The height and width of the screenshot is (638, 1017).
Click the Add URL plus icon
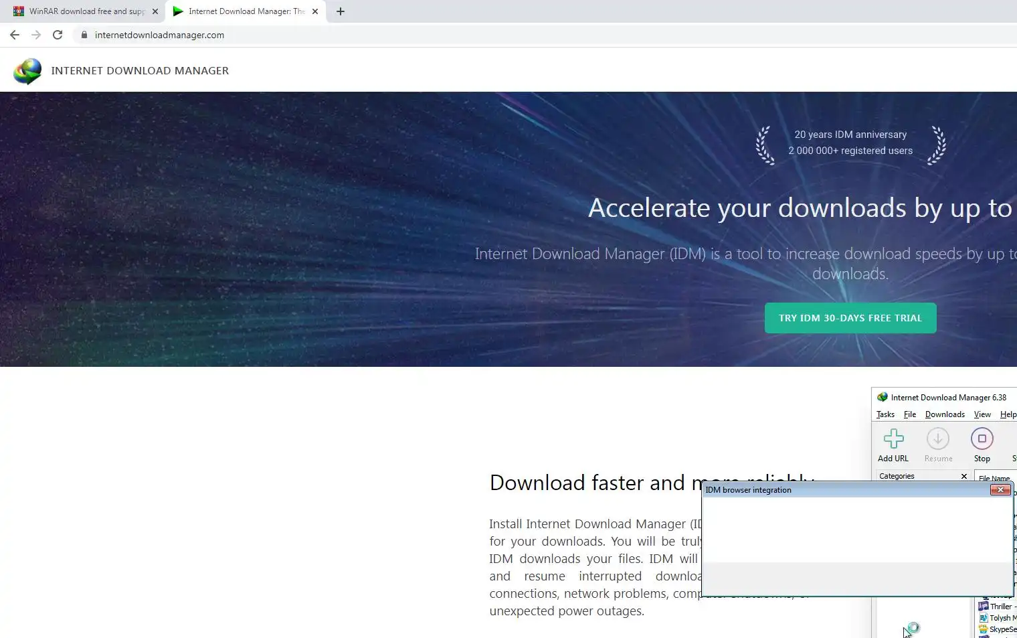click(893, 439)
